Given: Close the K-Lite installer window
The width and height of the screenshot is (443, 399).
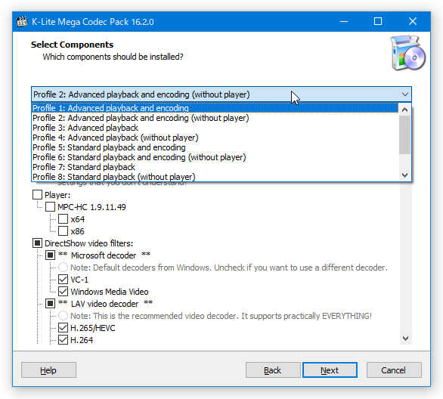Looking at the screenshot, I should [x=413, y=21].
